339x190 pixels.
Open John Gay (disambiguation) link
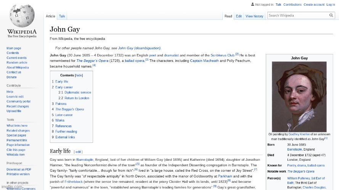point(139,48)
